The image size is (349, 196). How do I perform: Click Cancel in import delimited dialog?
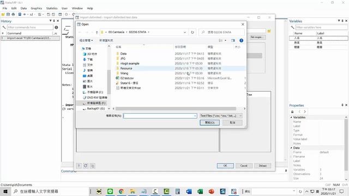pos(244,166)
